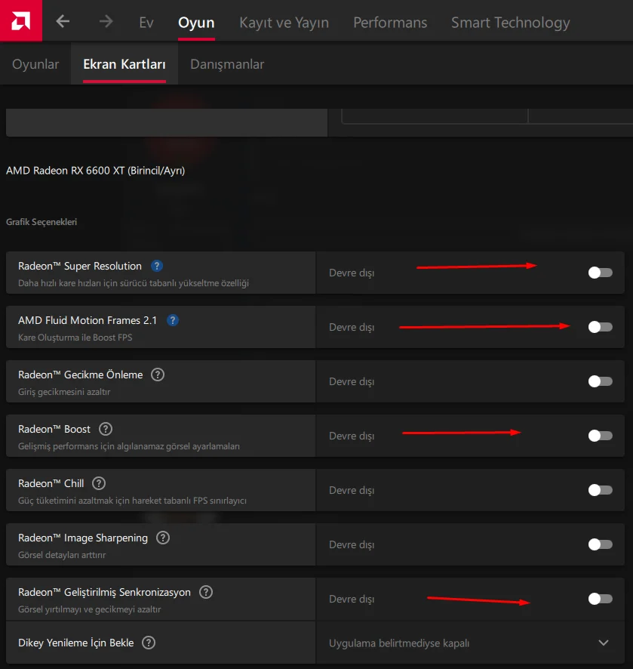The image size is (633, 669).
Task: Open the Kayıt ve Yayın tab
Action: (x=284, y=23)
